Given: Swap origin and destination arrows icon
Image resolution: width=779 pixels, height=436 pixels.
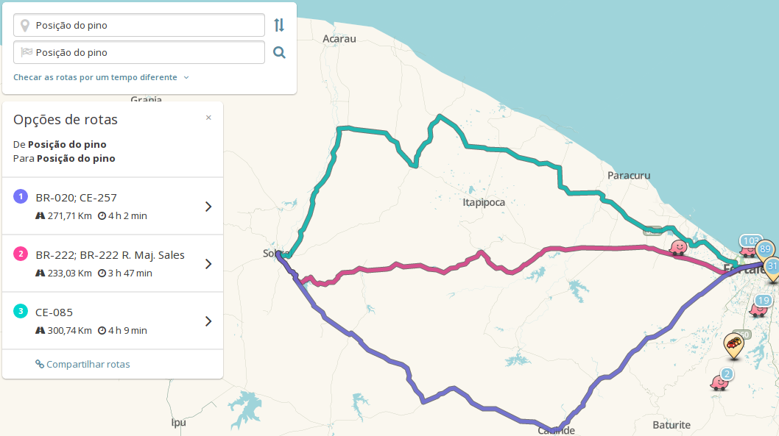Looking at the screenshot, I should (279, 25).
